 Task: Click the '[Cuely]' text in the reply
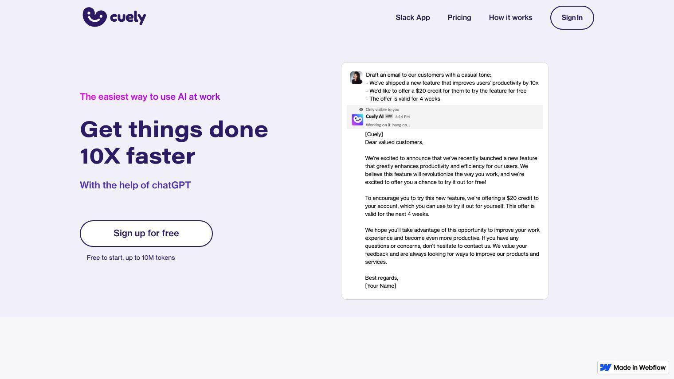pyautogui.click(x=374, y=134)
